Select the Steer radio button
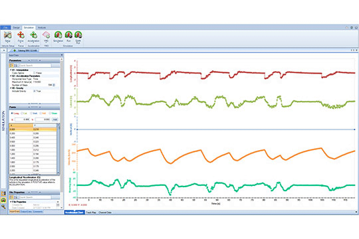 pyautogui.click(x=50, y=114)
